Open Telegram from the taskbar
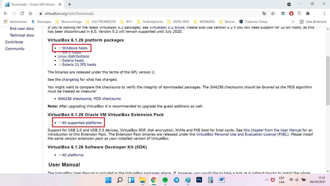Viewport: 330px width, 186px height. [x=176, y=180]
